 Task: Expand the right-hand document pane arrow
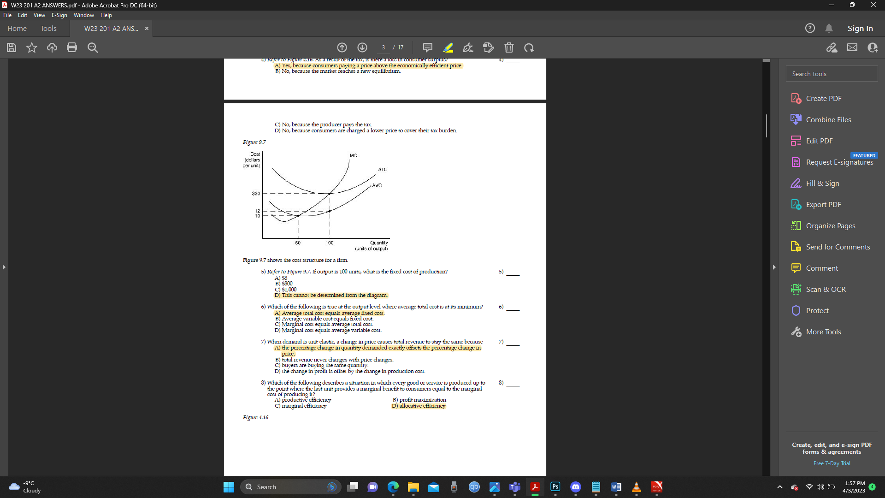(x=774, y=267)
